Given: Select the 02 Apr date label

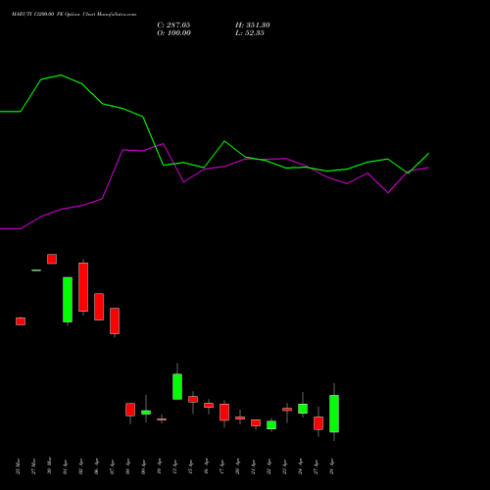Looking at the screenshot, I should point(80,466).
